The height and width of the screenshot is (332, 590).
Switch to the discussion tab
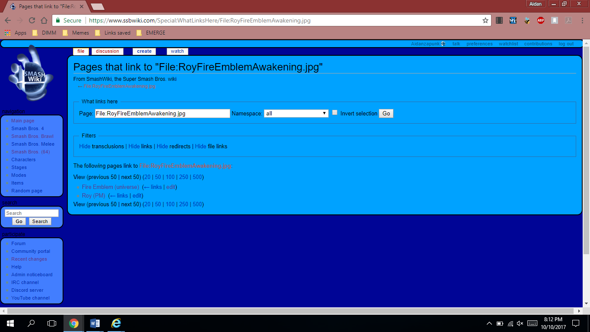107,51
